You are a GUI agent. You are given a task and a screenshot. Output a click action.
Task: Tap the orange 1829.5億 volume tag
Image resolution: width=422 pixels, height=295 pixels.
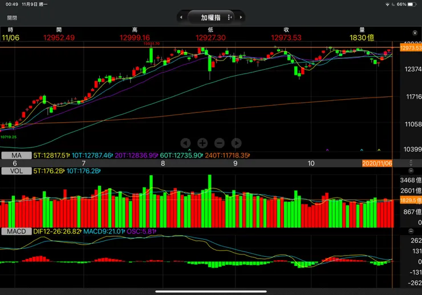coord(411,200)
